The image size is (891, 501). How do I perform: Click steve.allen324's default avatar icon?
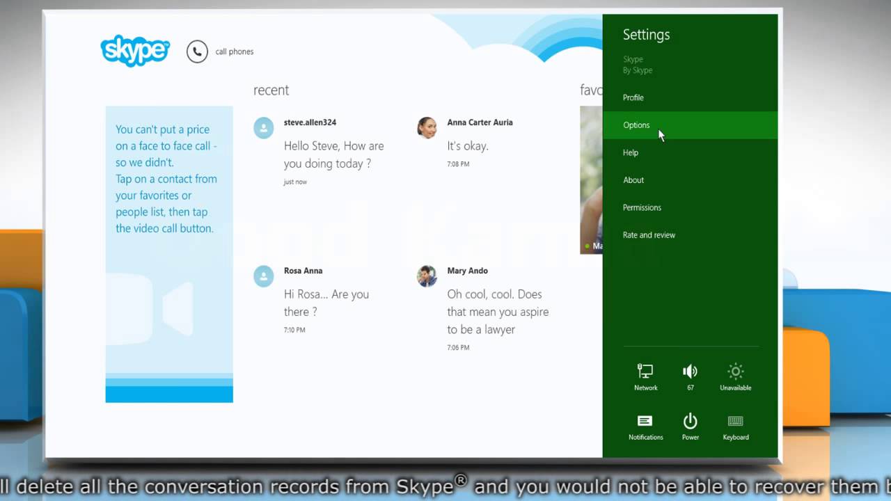pos(263,128)
